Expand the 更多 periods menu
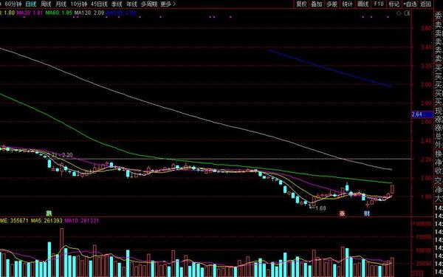This screenshot has height=277, width=443. tap(168, 4)
